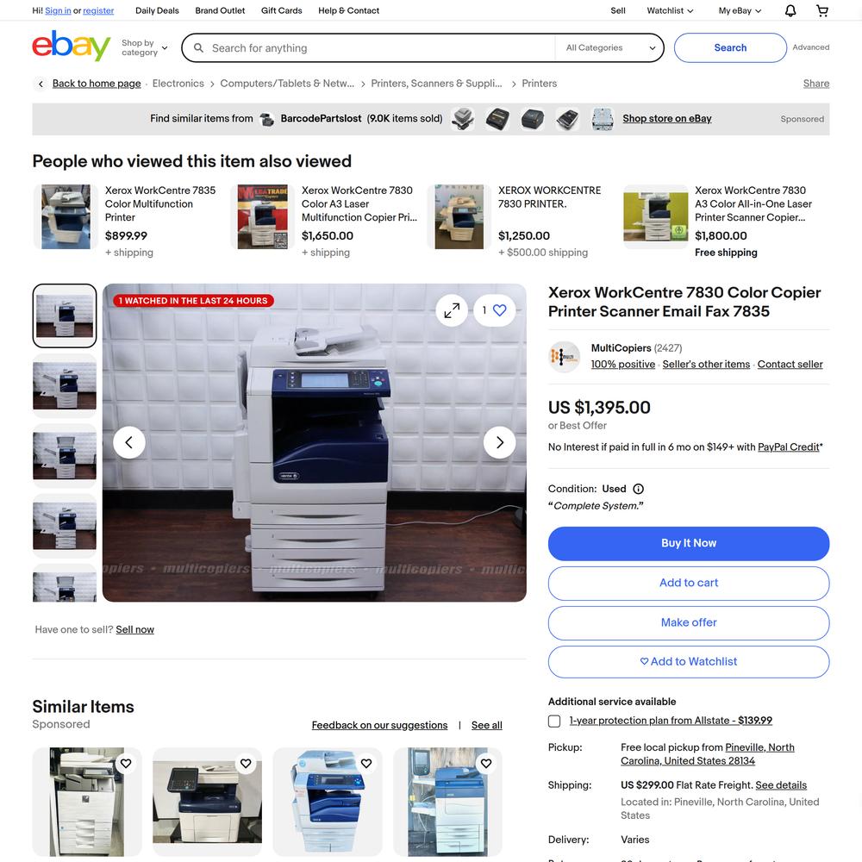Open Condition info icon next to Used
Image resolution: width=862 pixels, height=862 pixels.
click(638, 489)
